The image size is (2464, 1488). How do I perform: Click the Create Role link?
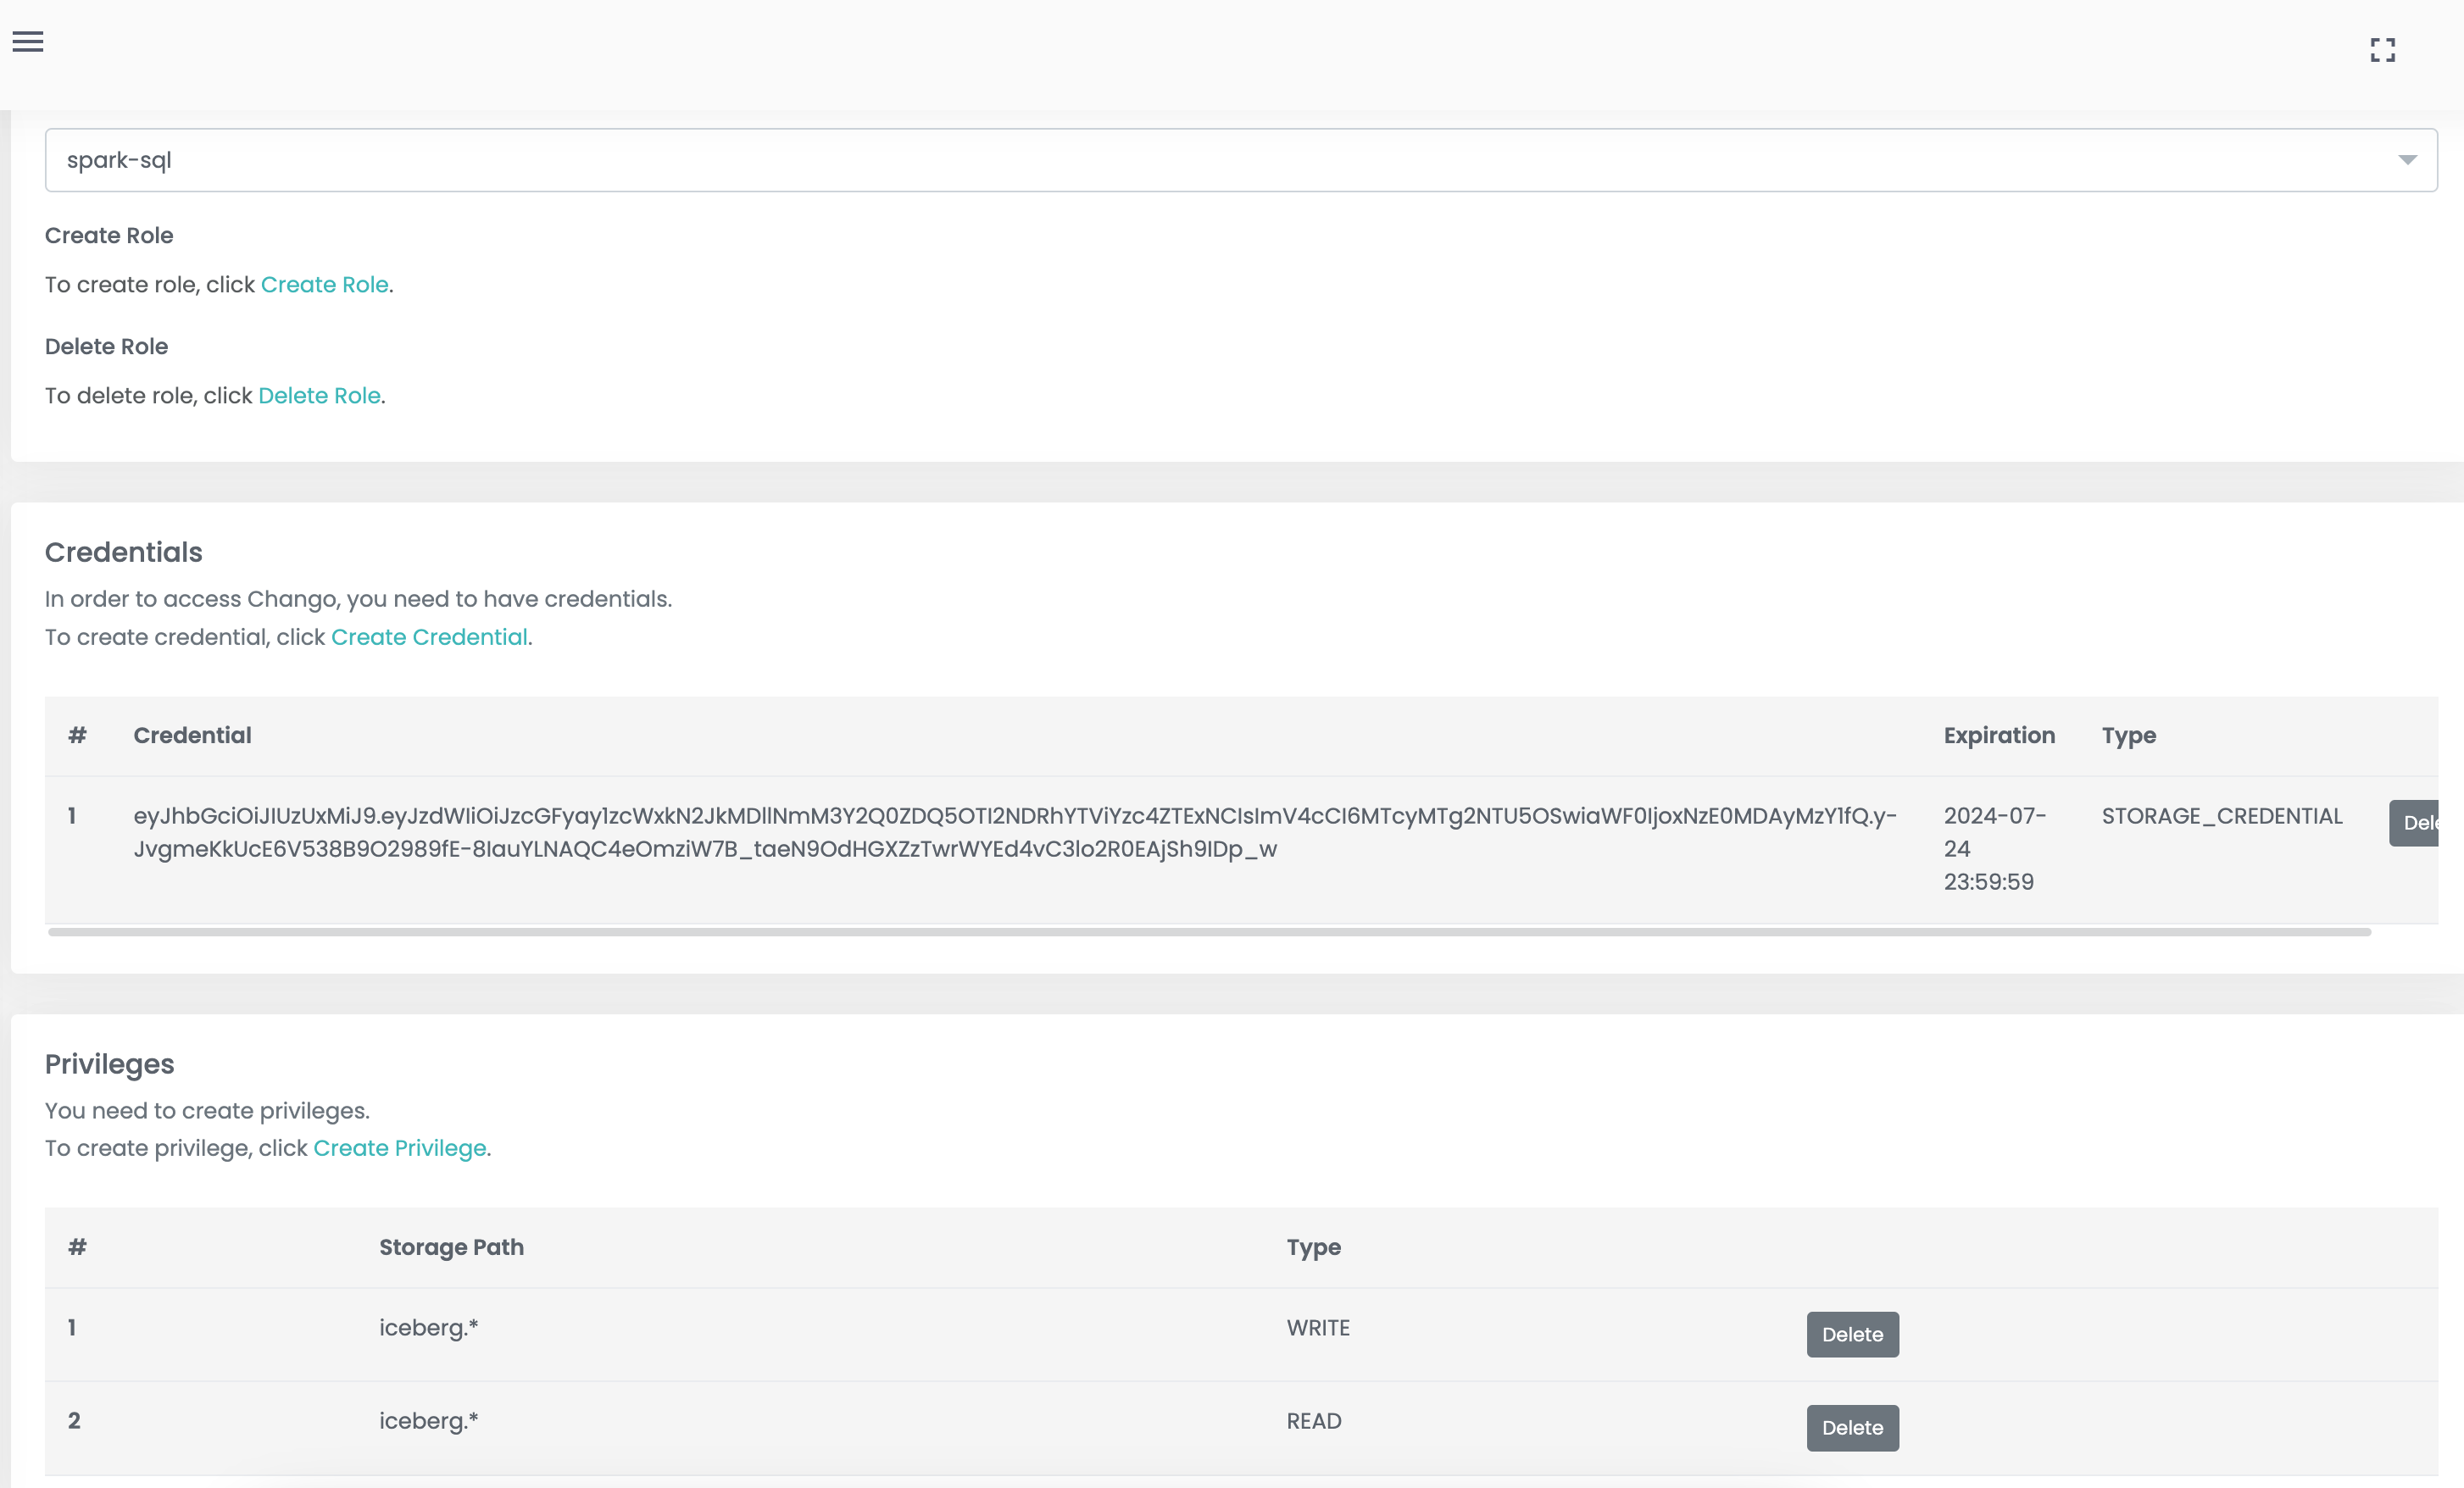click(x=324, y=285)
